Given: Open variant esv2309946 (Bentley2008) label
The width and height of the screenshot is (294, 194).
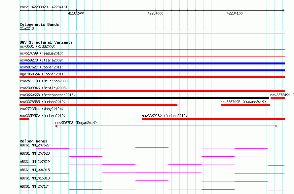Looking at the screenshot, I should (x=44, y=88).
